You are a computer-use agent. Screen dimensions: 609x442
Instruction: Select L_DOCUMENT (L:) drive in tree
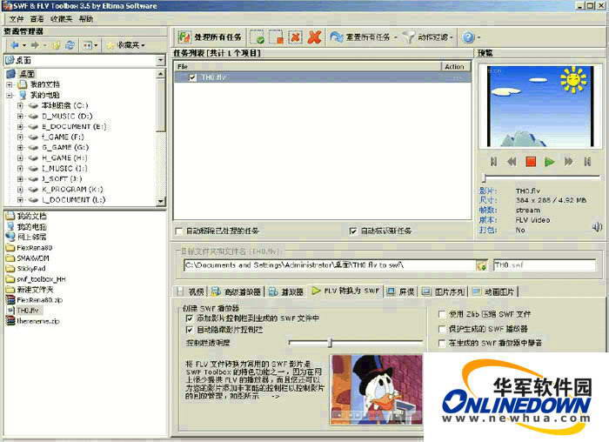click(73, 199)
